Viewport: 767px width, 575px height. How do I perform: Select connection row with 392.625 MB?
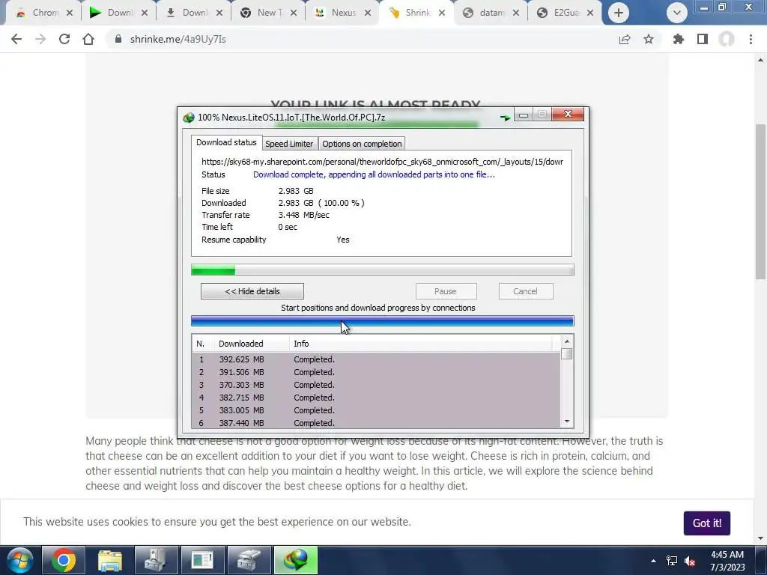click(x=376, y=359)
